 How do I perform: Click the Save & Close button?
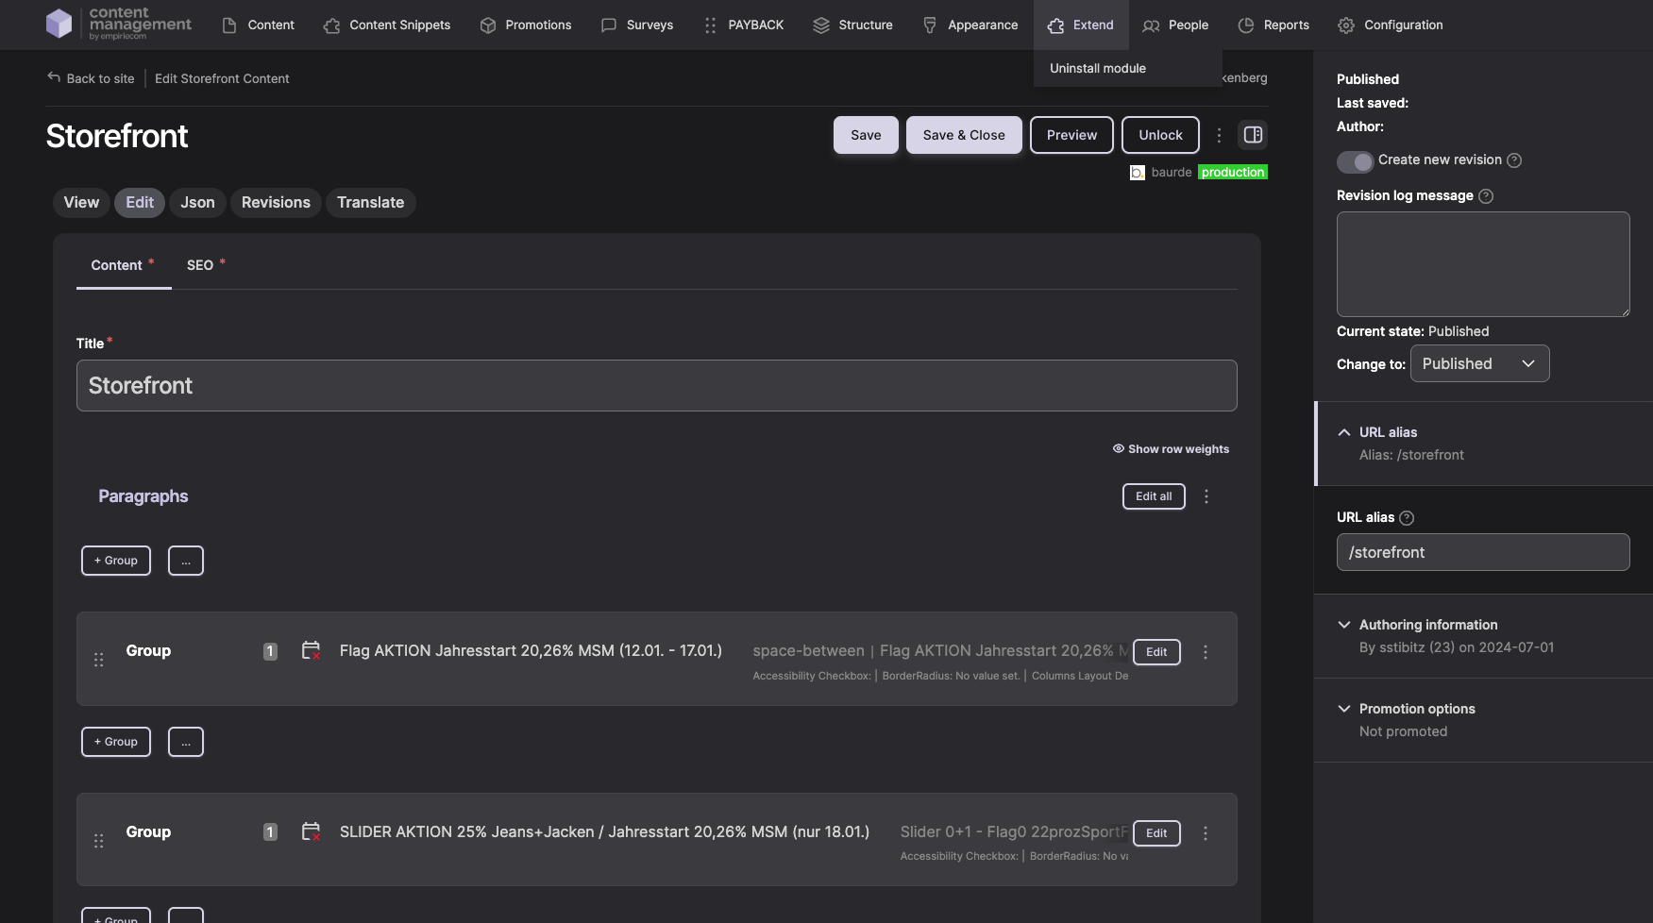coord(963,135)
